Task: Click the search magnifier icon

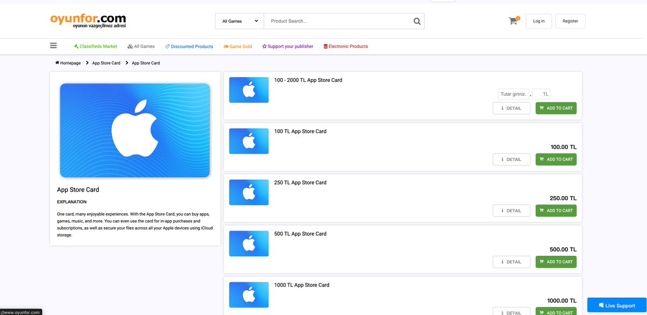Action: point(417,21)
